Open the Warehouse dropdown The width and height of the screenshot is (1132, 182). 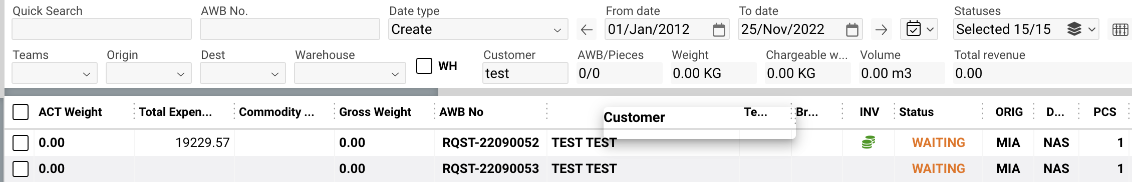[x=350, y=73]
